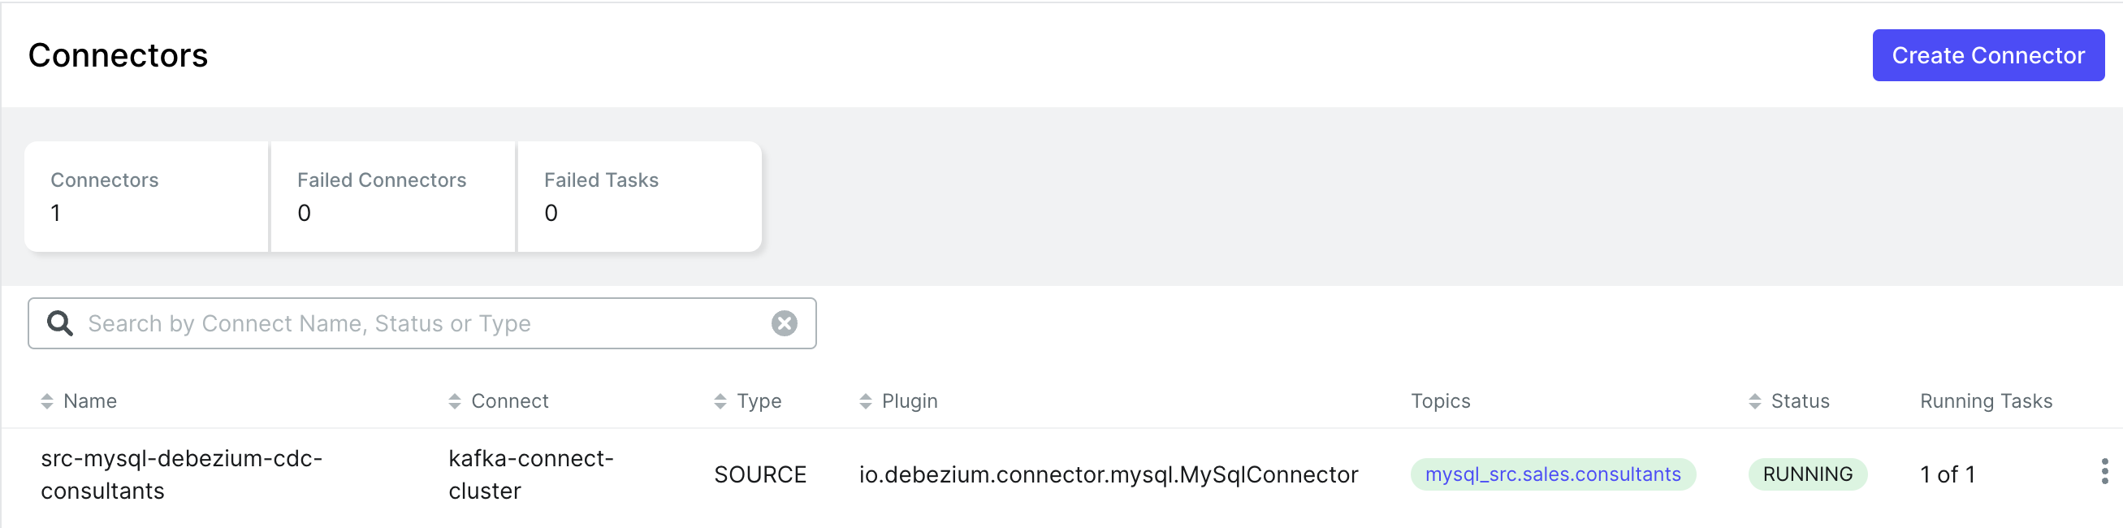Sort the table by Status column arrows
Viewport: 2123px width, 528px height.
[x=1754, y=401]
